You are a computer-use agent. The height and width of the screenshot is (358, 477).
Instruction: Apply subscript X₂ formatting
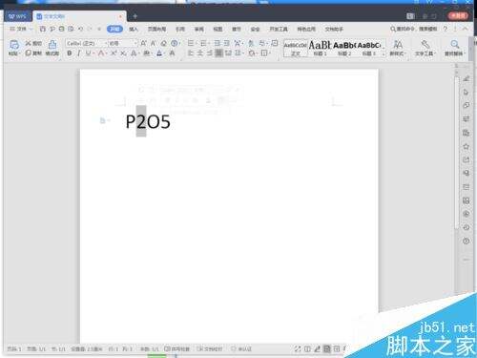pos(123,53)
